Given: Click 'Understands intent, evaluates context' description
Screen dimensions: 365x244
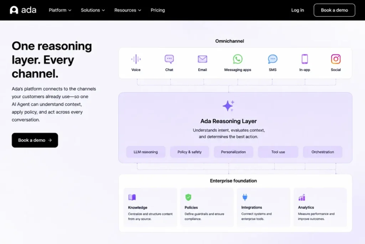Looking at the screenshot, I should click(228, 133).
